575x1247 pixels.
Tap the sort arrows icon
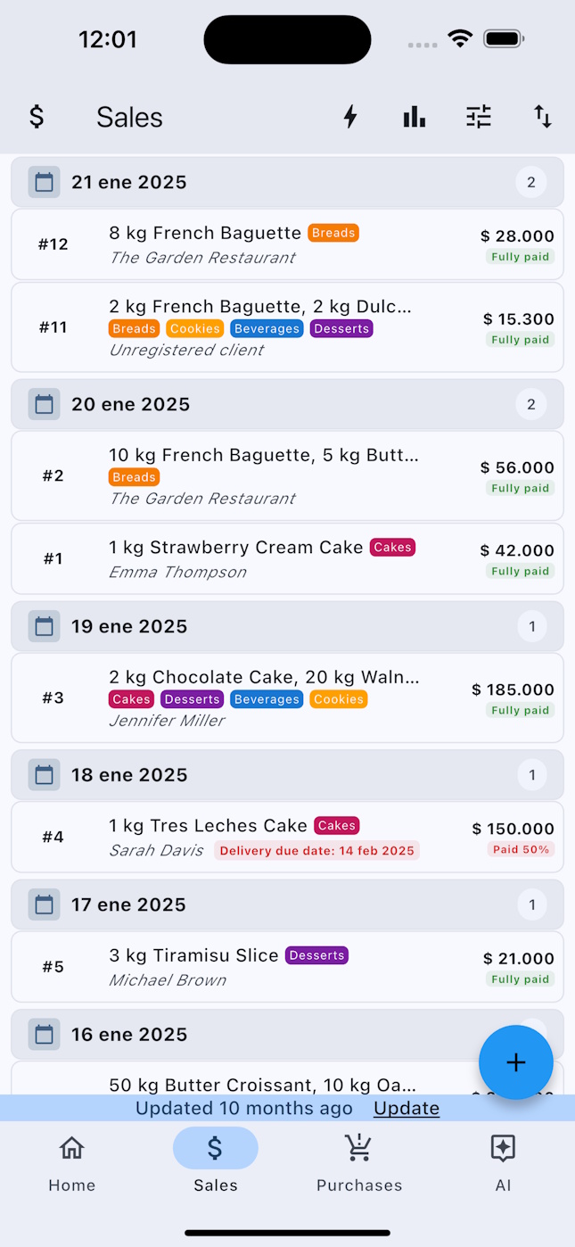pyautogui.click(x=543, y=117)
